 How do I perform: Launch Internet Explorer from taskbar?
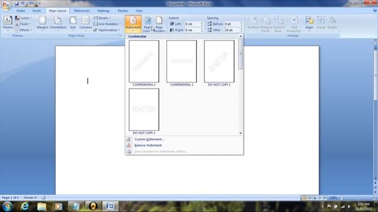pyautogui.click(x=25, y=206)
